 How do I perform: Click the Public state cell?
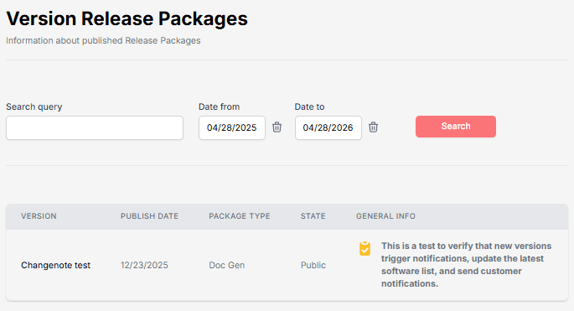(x=313, y=265)
